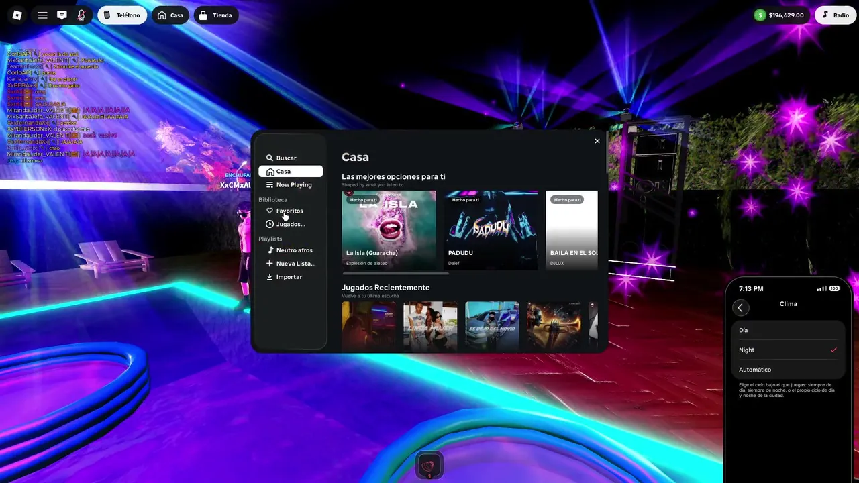Open Jugados recently played list
The image size is (859, 483).
pyautogui.click(x=291, y=224)
